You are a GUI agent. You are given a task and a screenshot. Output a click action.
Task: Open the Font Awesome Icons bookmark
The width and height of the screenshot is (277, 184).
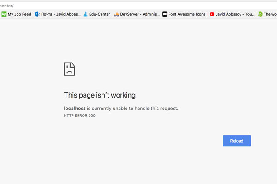click(184, 14)
